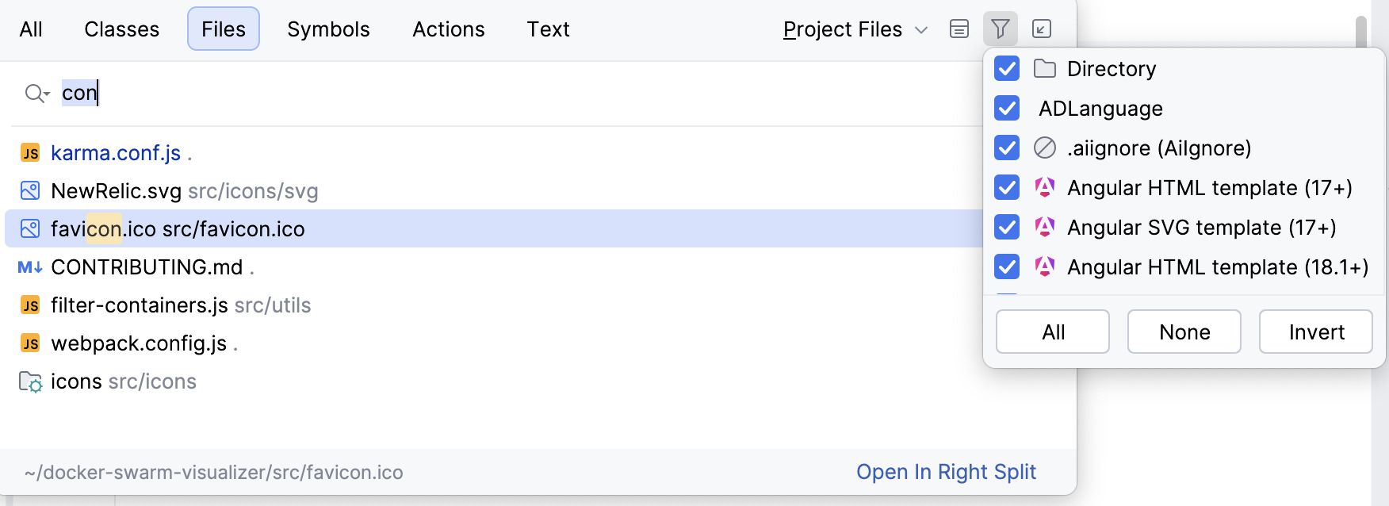Select the Symbols tab
This screenshot has height=506, width=1389.
328,29
